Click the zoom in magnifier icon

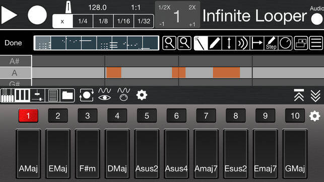pyautogui.click(x=169, y=43)
